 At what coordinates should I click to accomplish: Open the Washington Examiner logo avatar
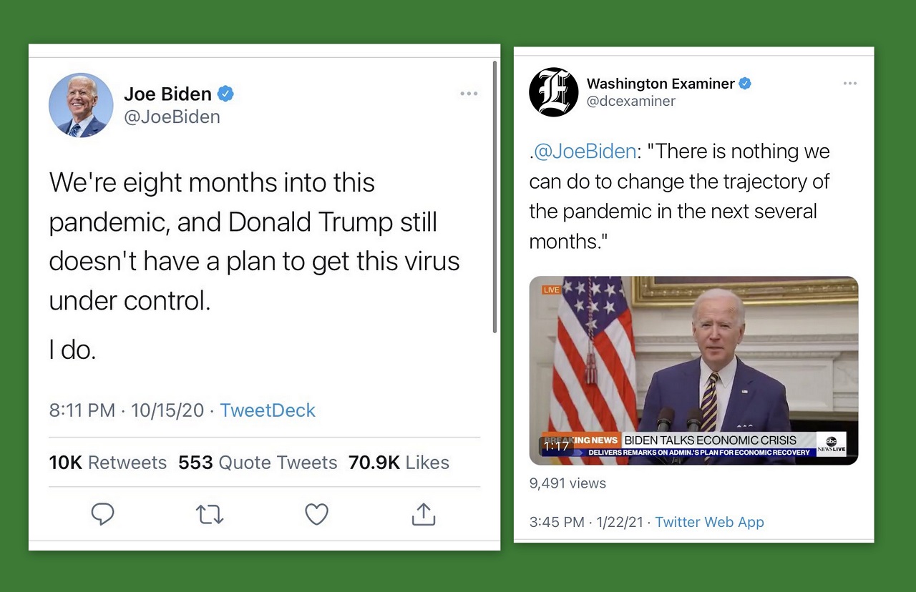pos(553,92)
